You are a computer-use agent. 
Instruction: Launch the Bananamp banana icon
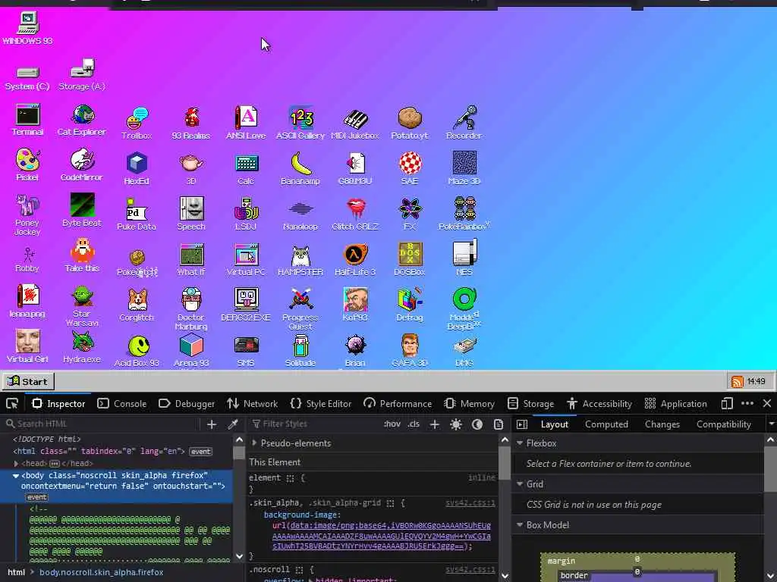[300, 169]
